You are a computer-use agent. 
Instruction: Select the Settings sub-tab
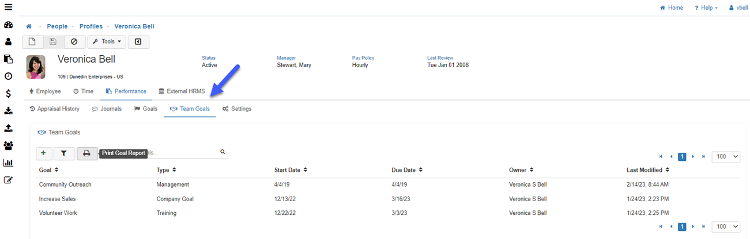[237, 109]
